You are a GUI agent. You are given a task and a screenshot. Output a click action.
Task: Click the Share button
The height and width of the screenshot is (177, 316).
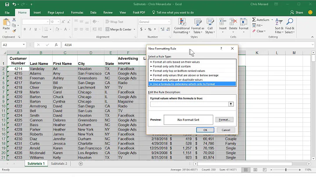click(x=296, y=12)
